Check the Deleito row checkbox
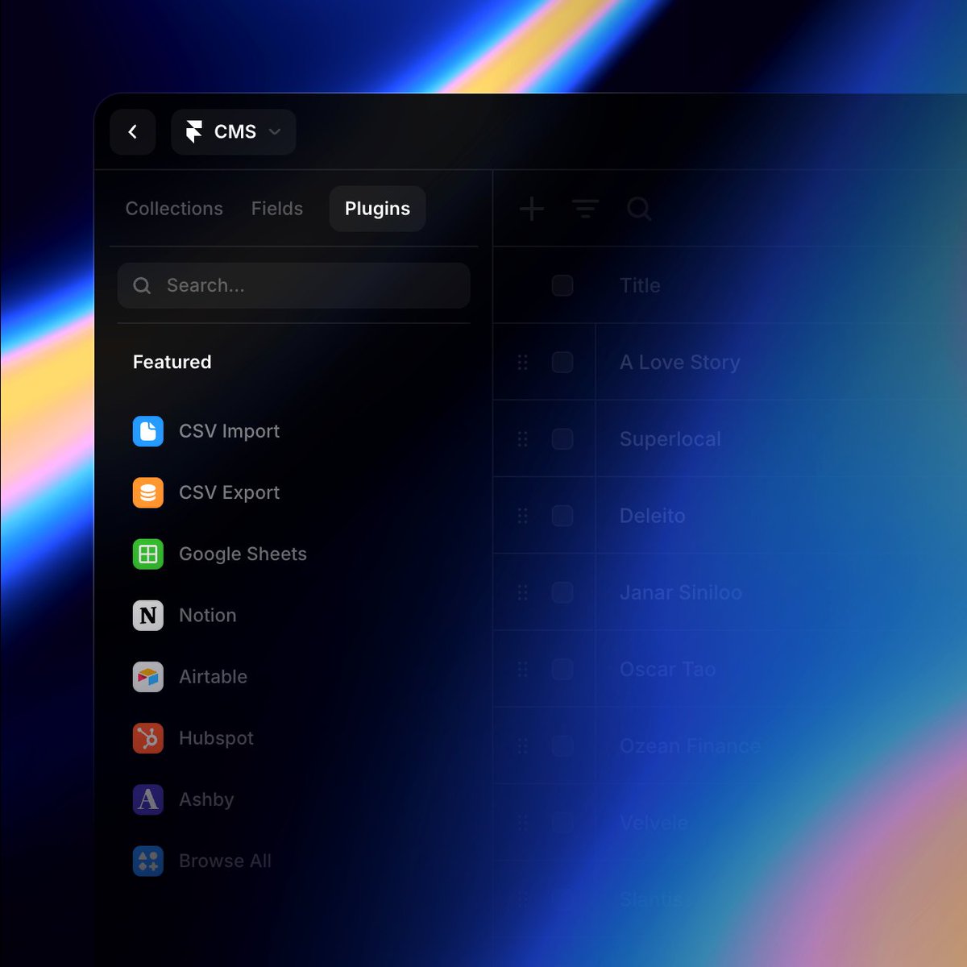The height and width of the screenshot is (967, 967). 562,516
